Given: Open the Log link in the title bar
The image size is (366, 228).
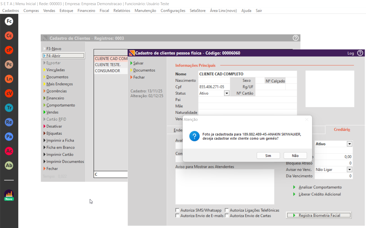Looking at the screenshot, I should point(351,53).
